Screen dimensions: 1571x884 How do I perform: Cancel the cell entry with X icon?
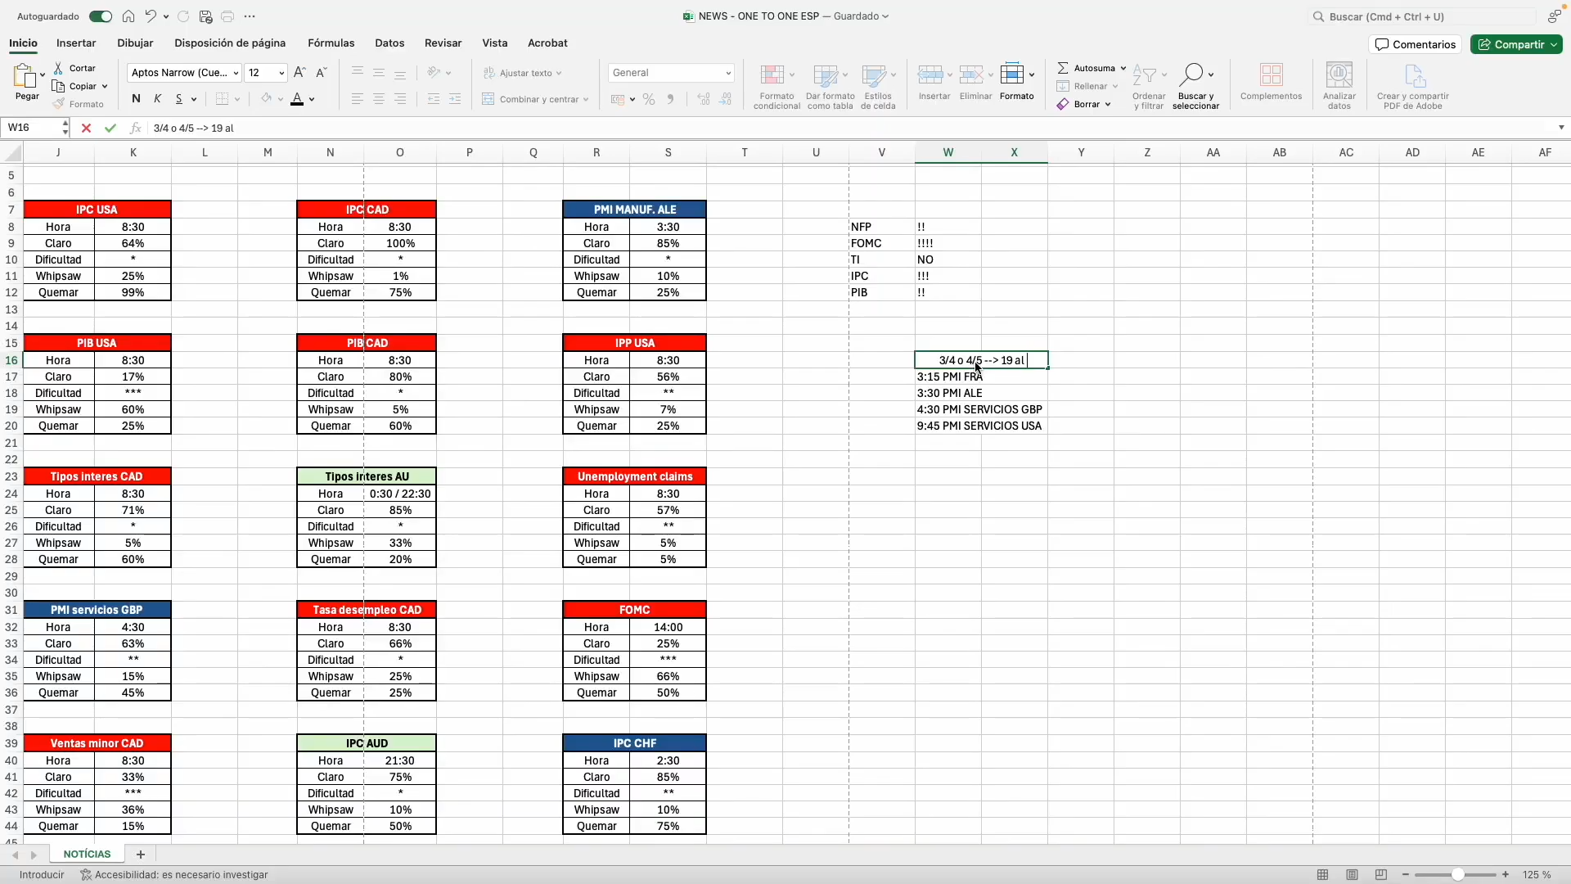(86, 128)
